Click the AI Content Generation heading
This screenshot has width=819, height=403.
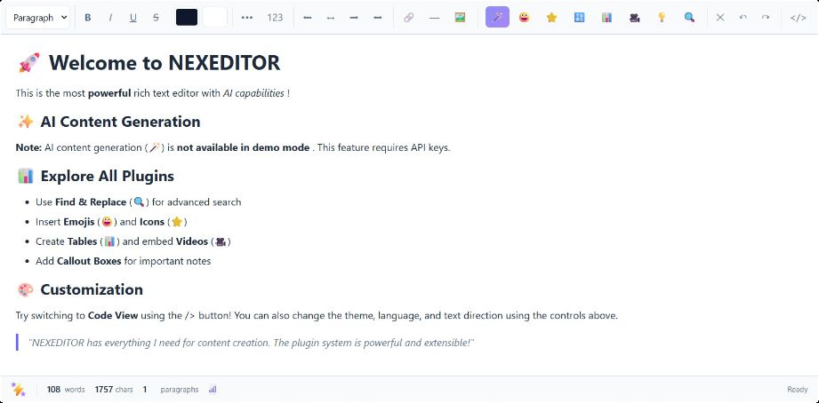click(x=108, y=122)
